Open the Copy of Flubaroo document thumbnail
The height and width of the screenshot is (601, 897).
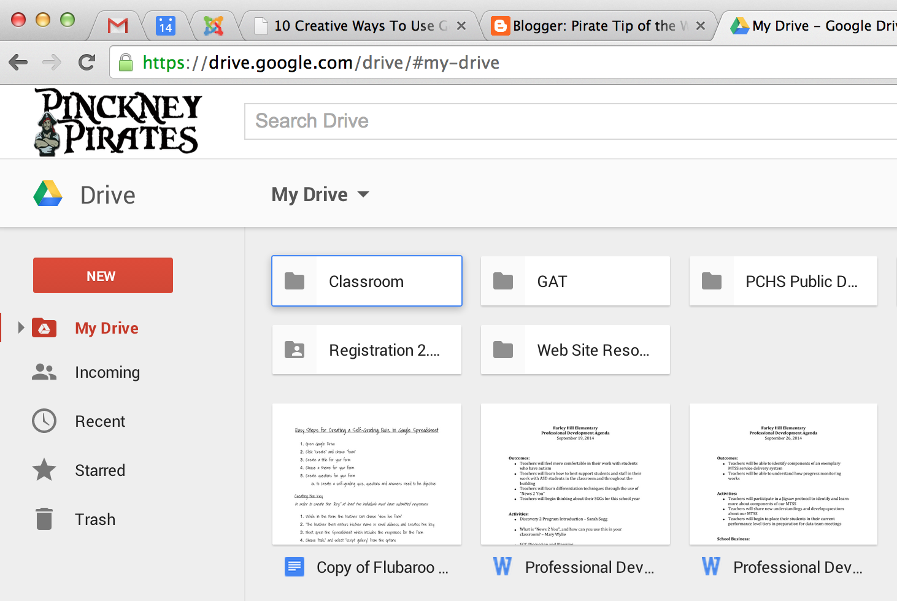[367, 474]
